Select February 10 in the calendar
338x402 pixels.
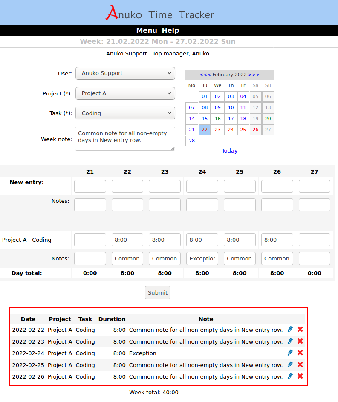click(231, 107)
